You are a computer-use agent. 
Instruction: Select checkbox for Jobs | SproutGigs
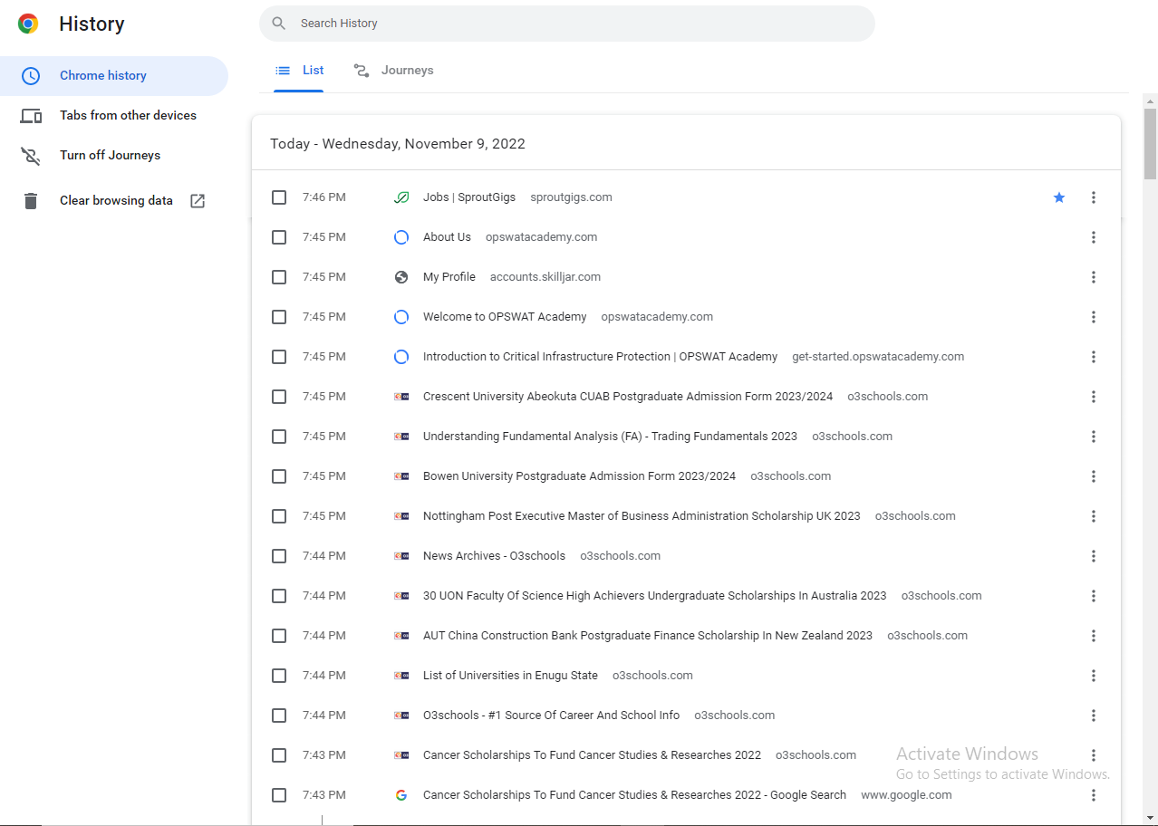coord(279,197)
